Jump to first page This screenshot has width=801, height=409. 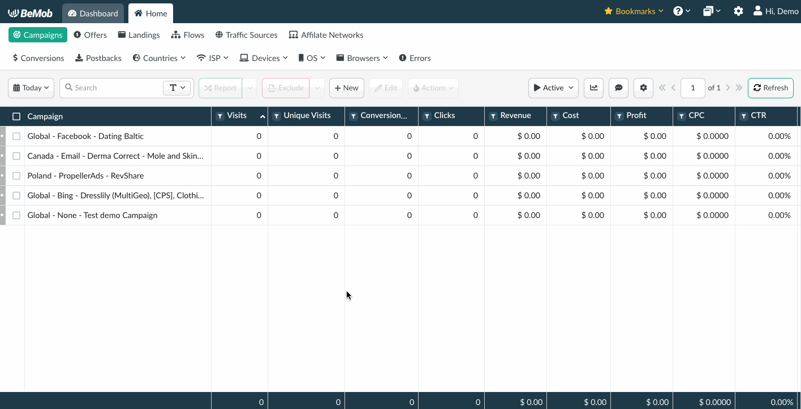tap(662, 88)
